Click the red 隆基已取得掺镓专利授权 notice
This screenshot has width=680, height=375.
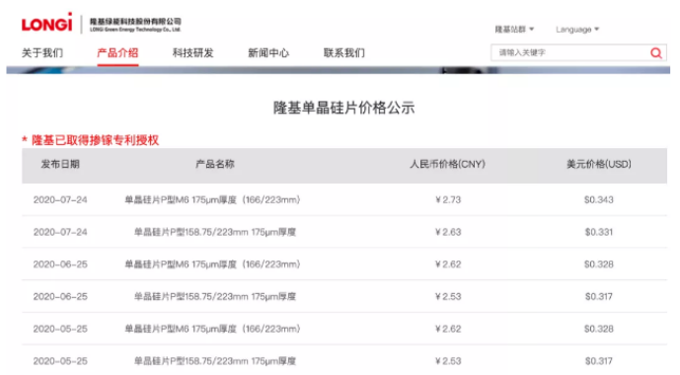pyautogui.click(x=91, y=140)
